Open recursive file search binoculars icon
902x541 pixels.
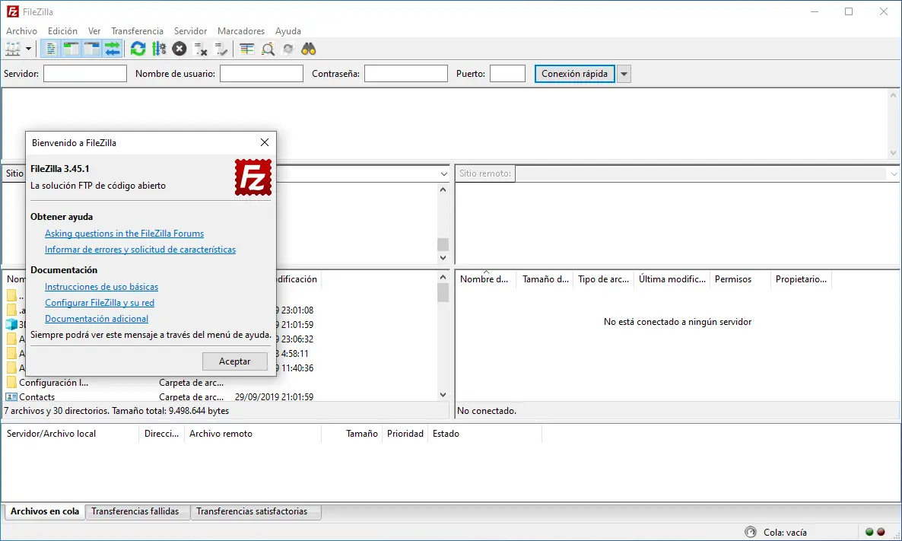(309, 49)
